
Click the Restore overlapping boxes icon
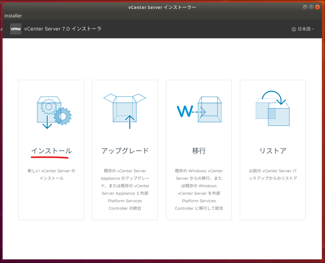coord(273,108)
